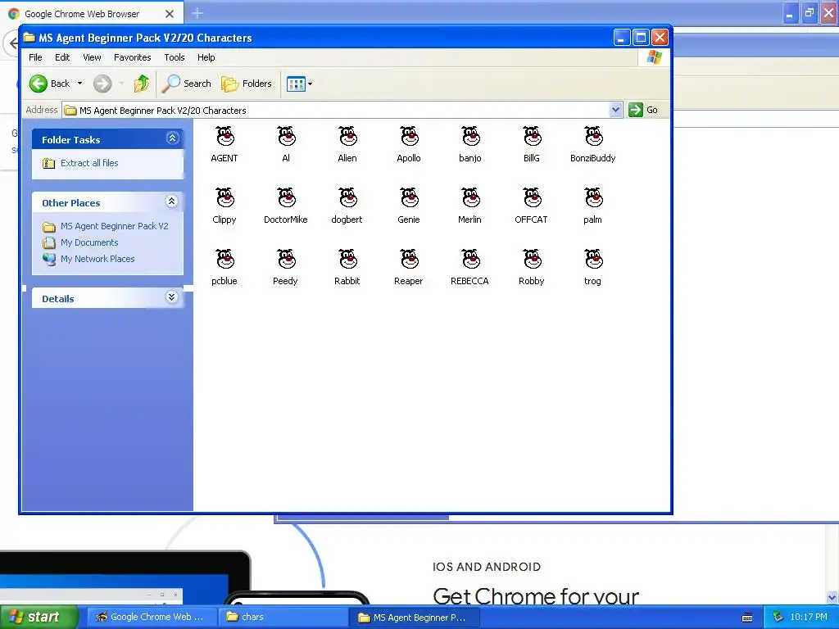Open My Network Places link
Screen dimensions: 839x629
tap(98, 259)
